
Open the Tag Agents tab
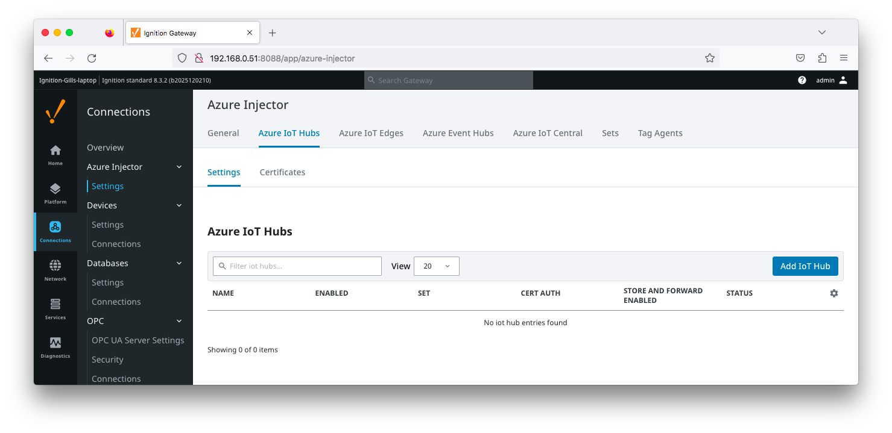click(660, 133)
